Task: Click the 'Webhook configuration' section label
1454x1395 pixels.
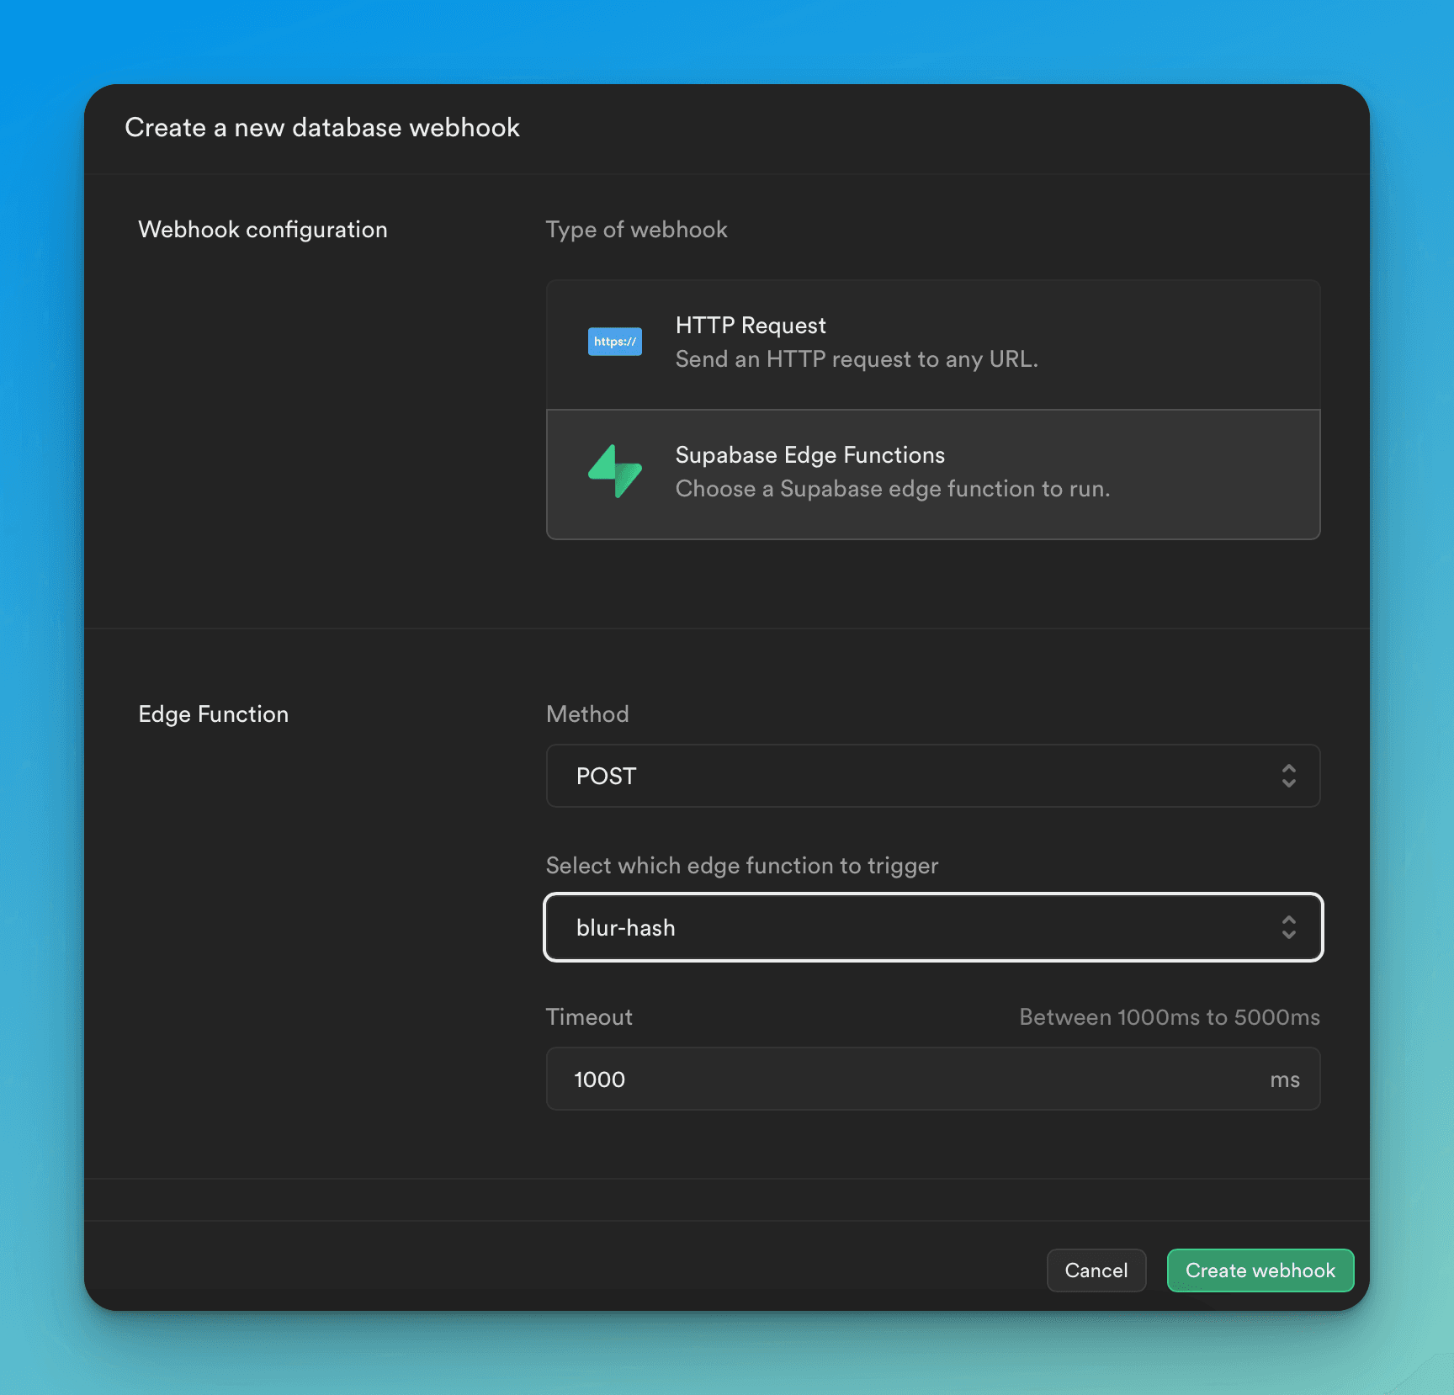Action: tap(263, 230)
